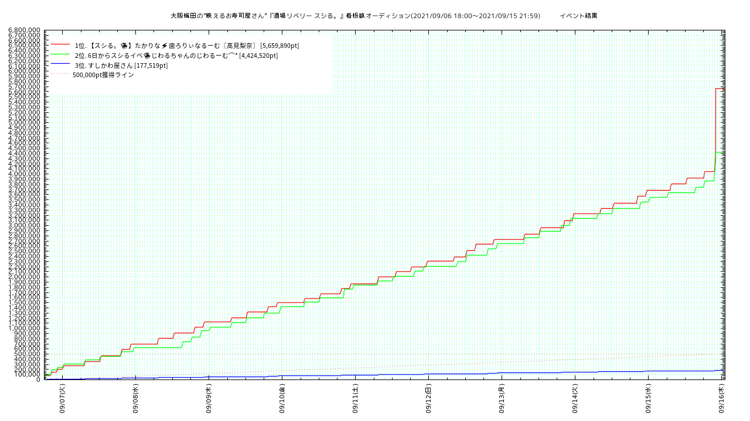This screenshot has height=421, width=750.
Task: Click the 09/11(土) date label
Action: click(355, 398)
